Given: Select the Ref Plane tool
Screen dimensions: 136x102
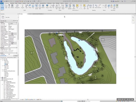Looking at the screenshot, I should [x=114, y=7].
